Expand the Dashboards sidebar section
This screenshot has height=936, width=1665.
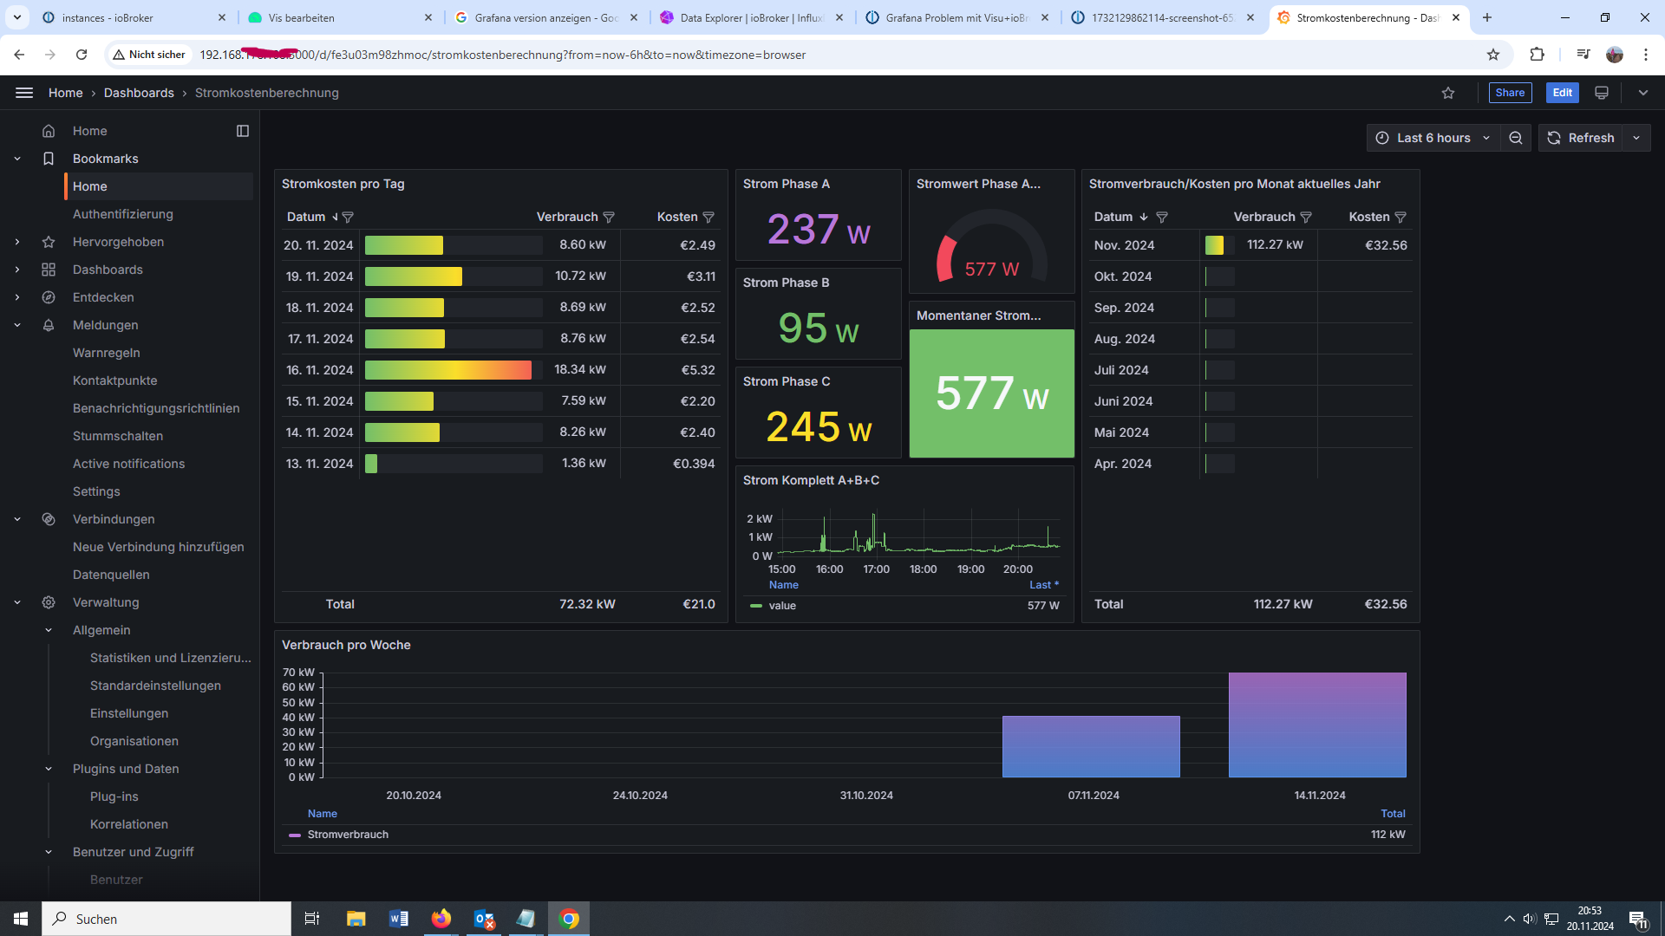pyautogui.click(x=17, y=270)
